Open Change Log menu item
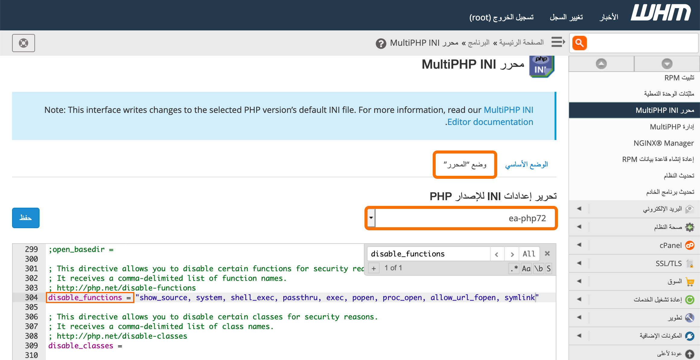 click(x=566, y=17)
